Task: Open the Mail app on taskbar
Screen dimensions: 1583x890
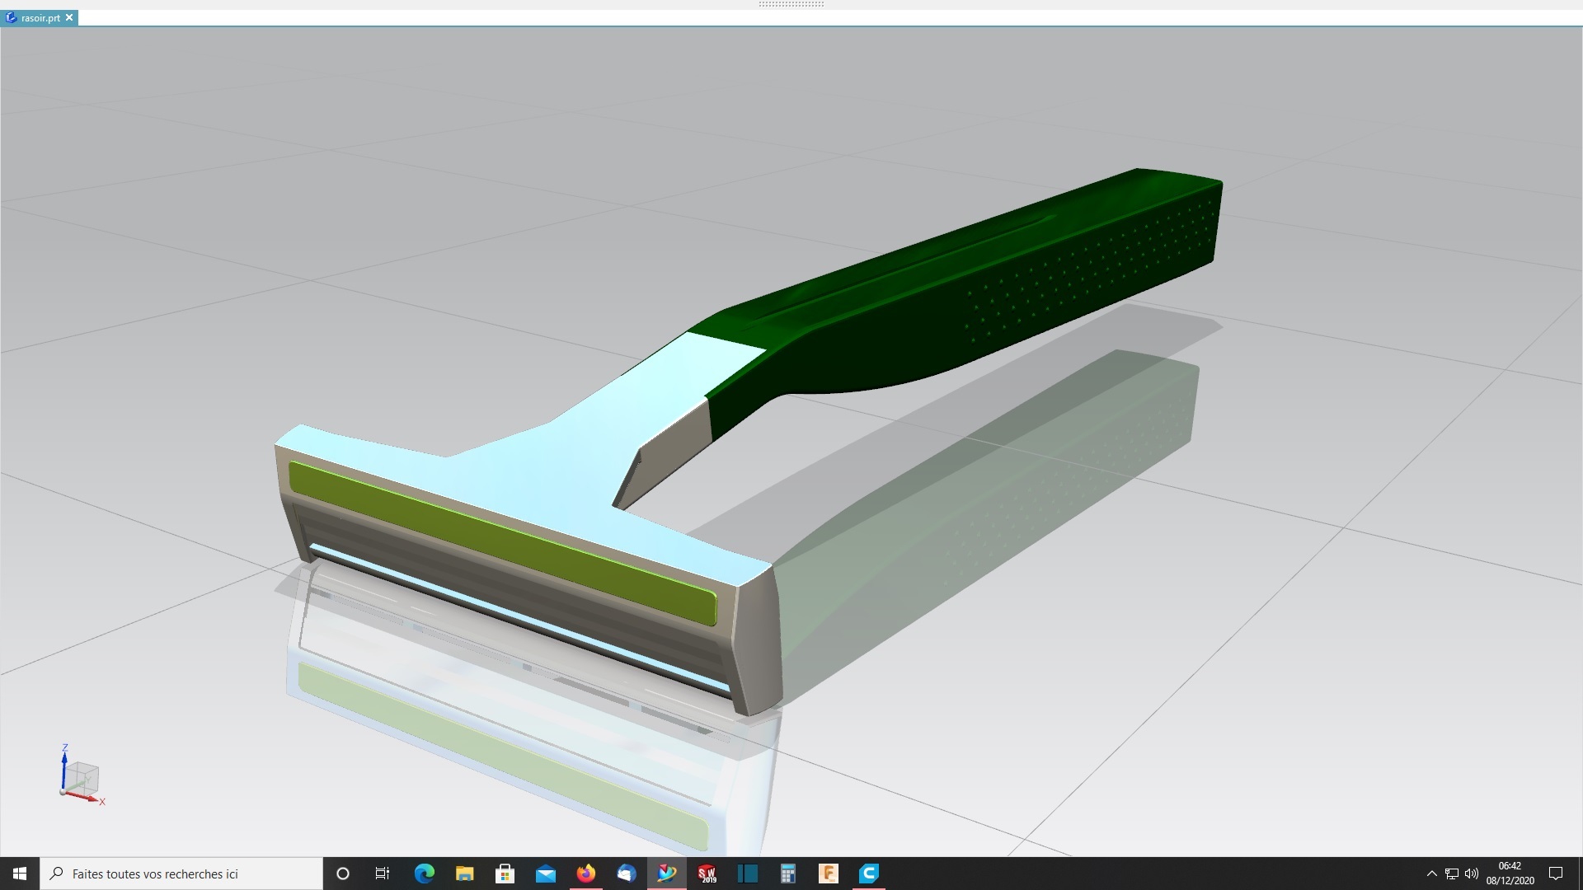Action: (x=545, y=874)
